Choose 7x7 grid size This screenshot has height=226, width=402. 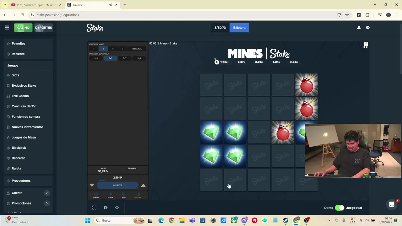[125, 58]
